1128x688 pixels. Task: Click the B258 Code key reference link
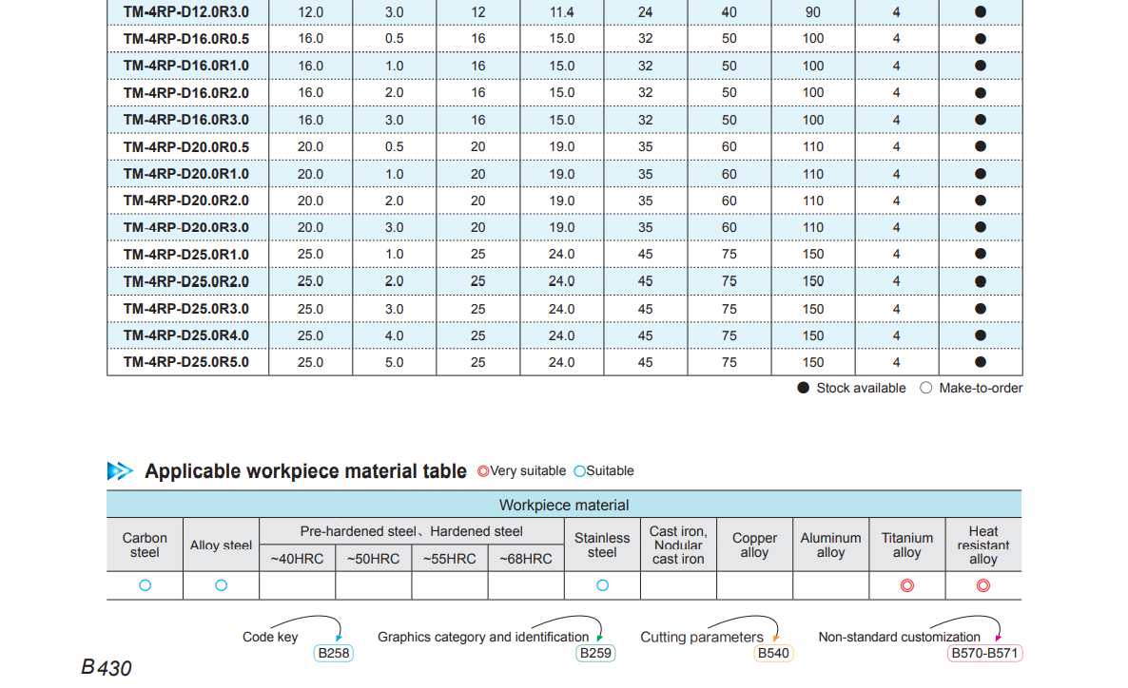tap(333, 654)
